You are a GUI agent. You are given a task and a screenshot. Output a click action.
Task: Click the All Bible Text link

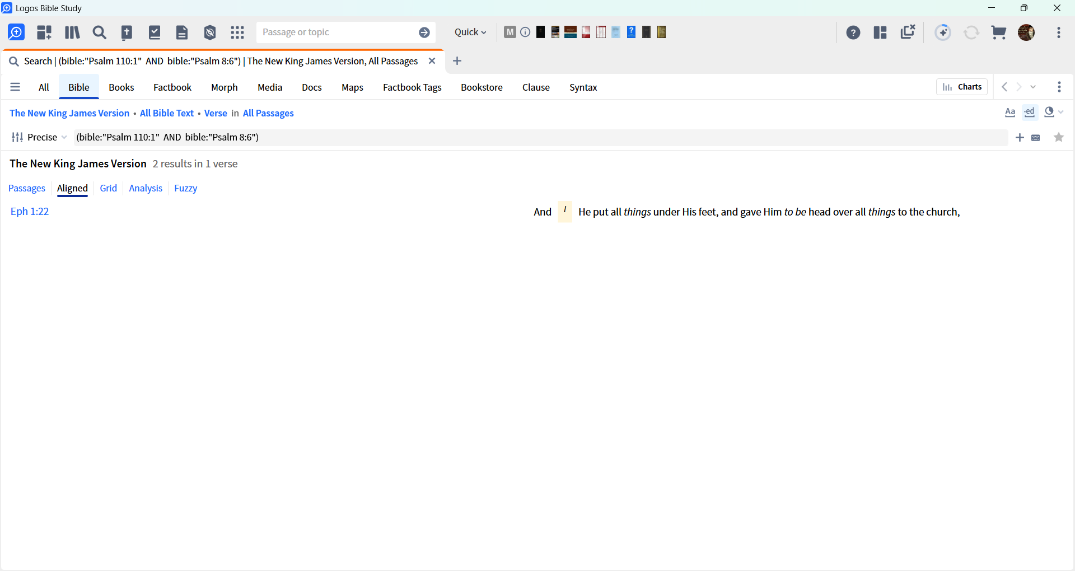167,113
